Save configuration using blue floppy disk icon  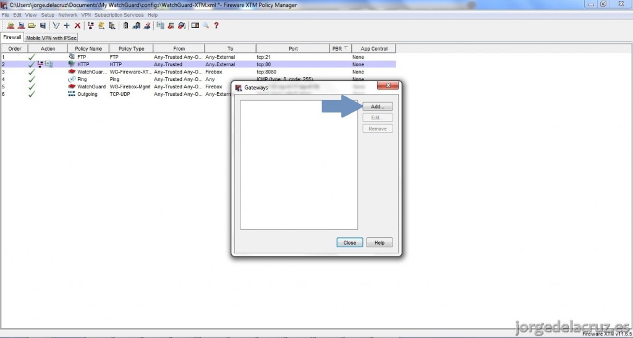pyautogui.click(x=43, y=25)
